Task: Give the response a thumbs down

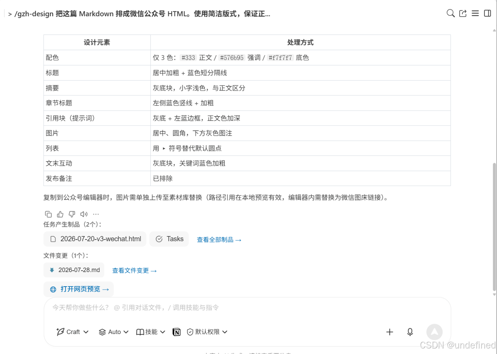Action: [x=72, y=214]
